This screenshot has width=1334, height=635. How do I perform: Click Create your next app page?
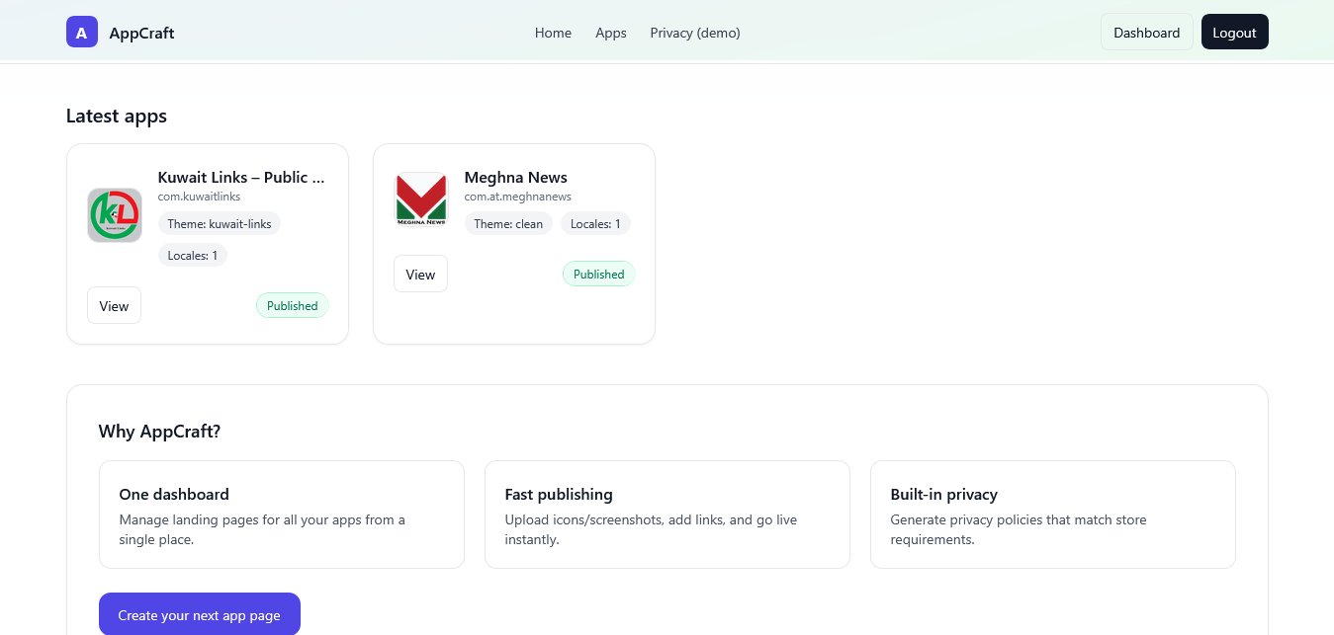(199, 615)
